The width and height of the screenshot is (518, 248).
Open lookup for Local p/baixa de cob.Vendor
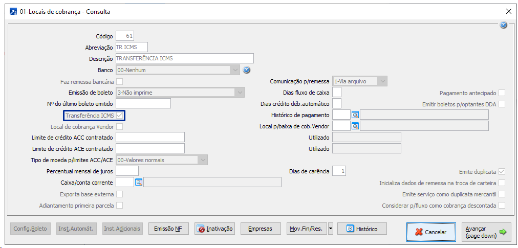[355, 126]
